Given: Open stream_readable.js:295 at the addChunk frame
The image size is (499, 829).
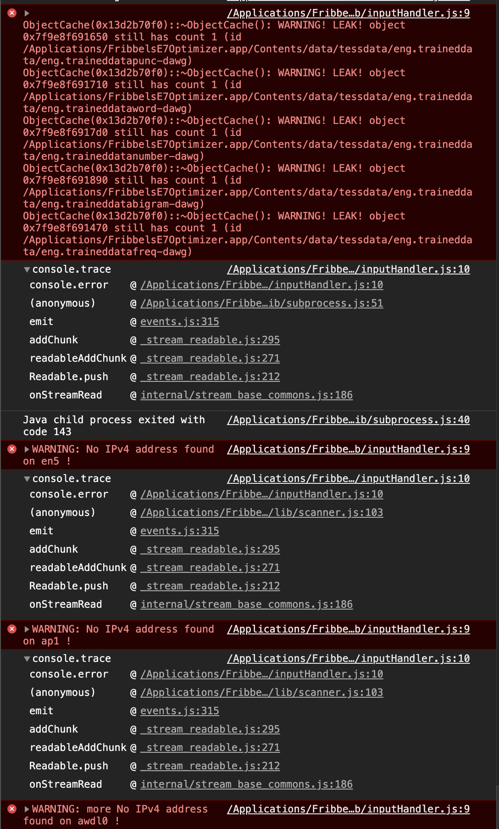Looking at the screenshot, I should pos(211,340).
